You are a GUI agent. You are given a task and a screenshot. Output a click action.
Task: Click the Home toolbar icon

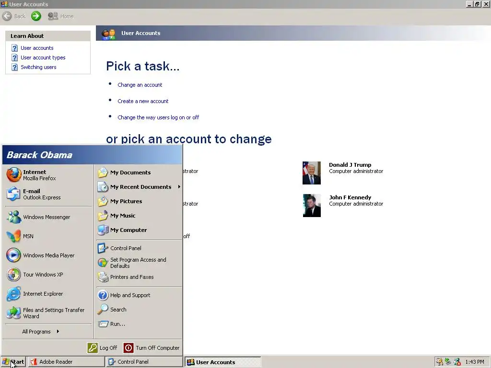(x=53, y=16)
